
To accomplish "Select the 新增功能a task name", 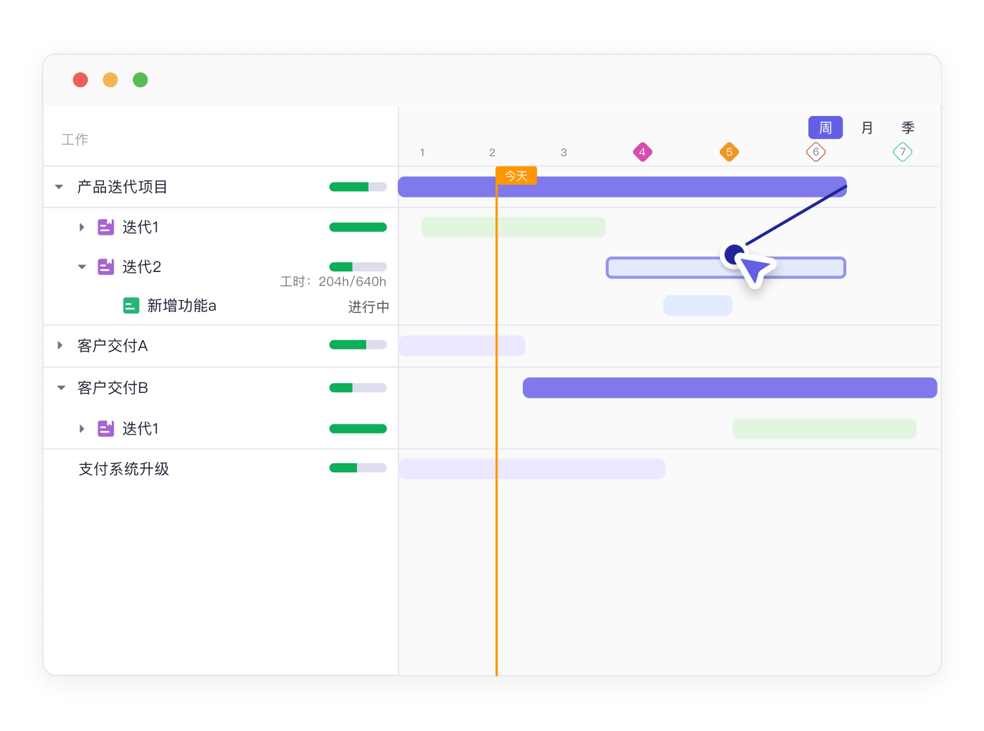I will pos(182,306).
